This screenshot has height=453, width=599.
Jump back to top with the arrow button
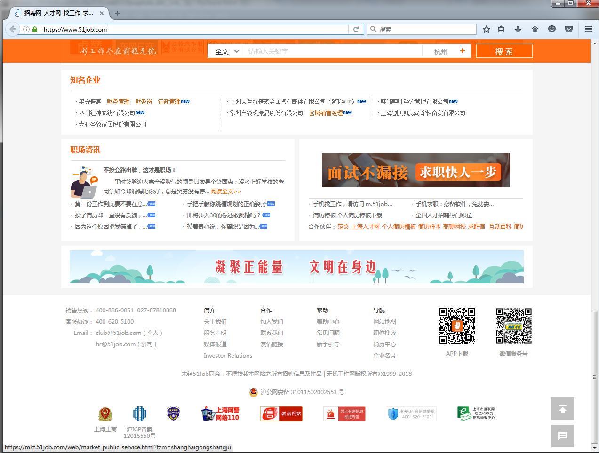[x=563, y=409]
